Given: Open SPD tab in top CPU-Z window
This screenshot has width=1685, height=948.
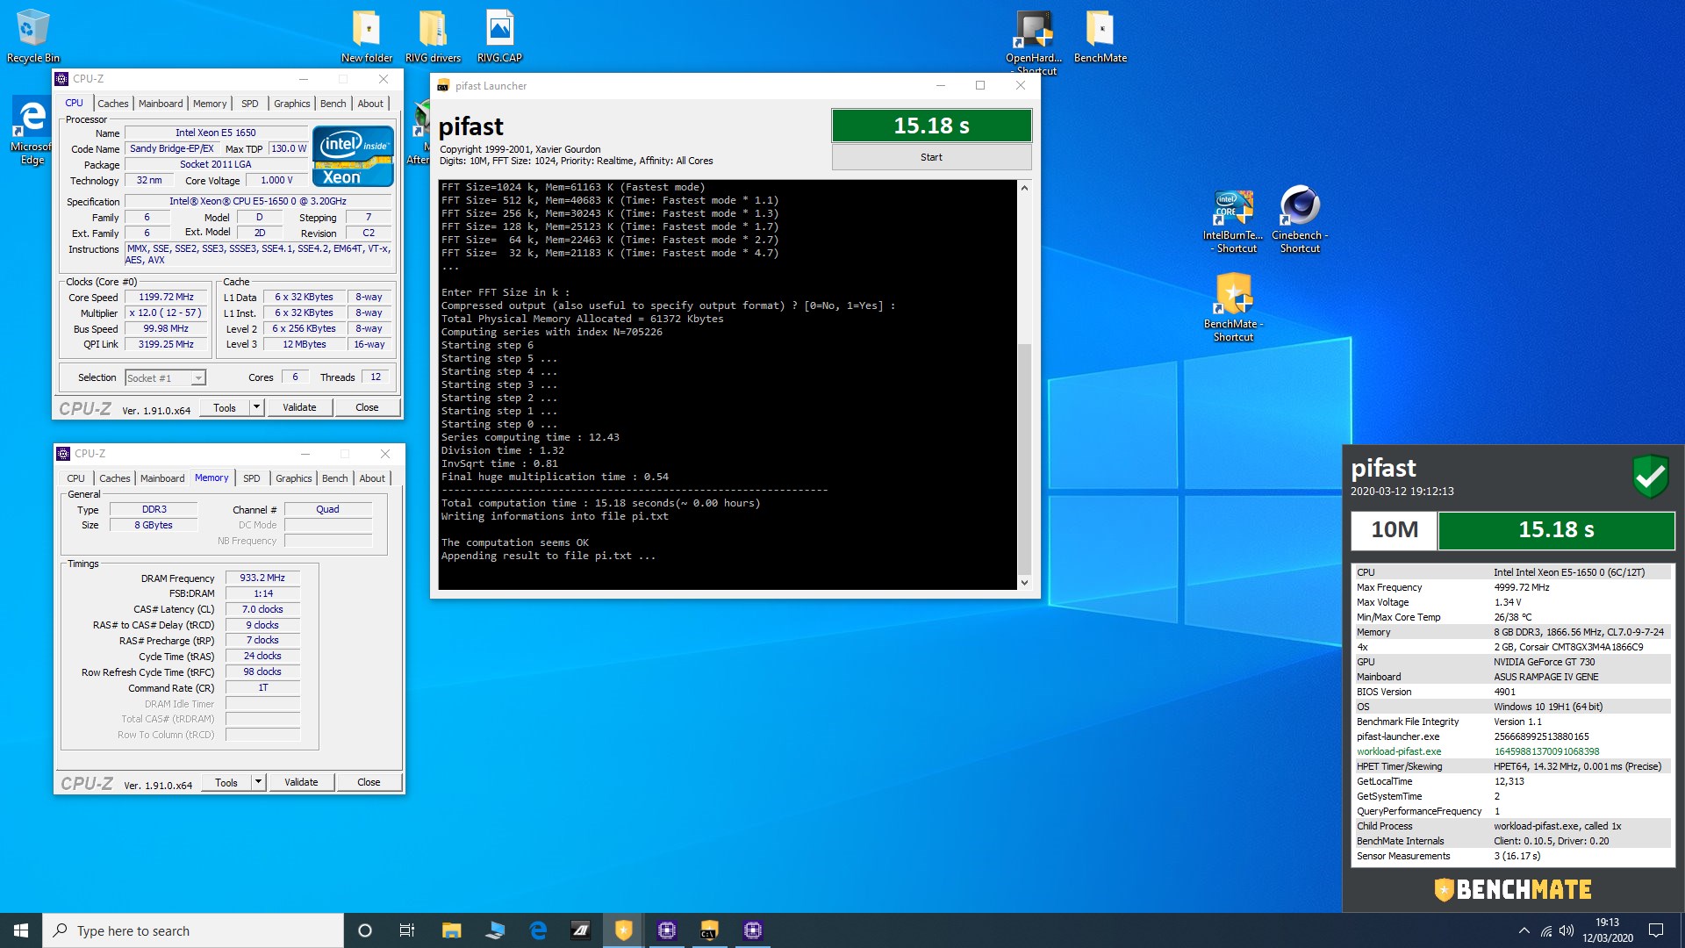Looking at the screenshot, I should pos(250,104).
